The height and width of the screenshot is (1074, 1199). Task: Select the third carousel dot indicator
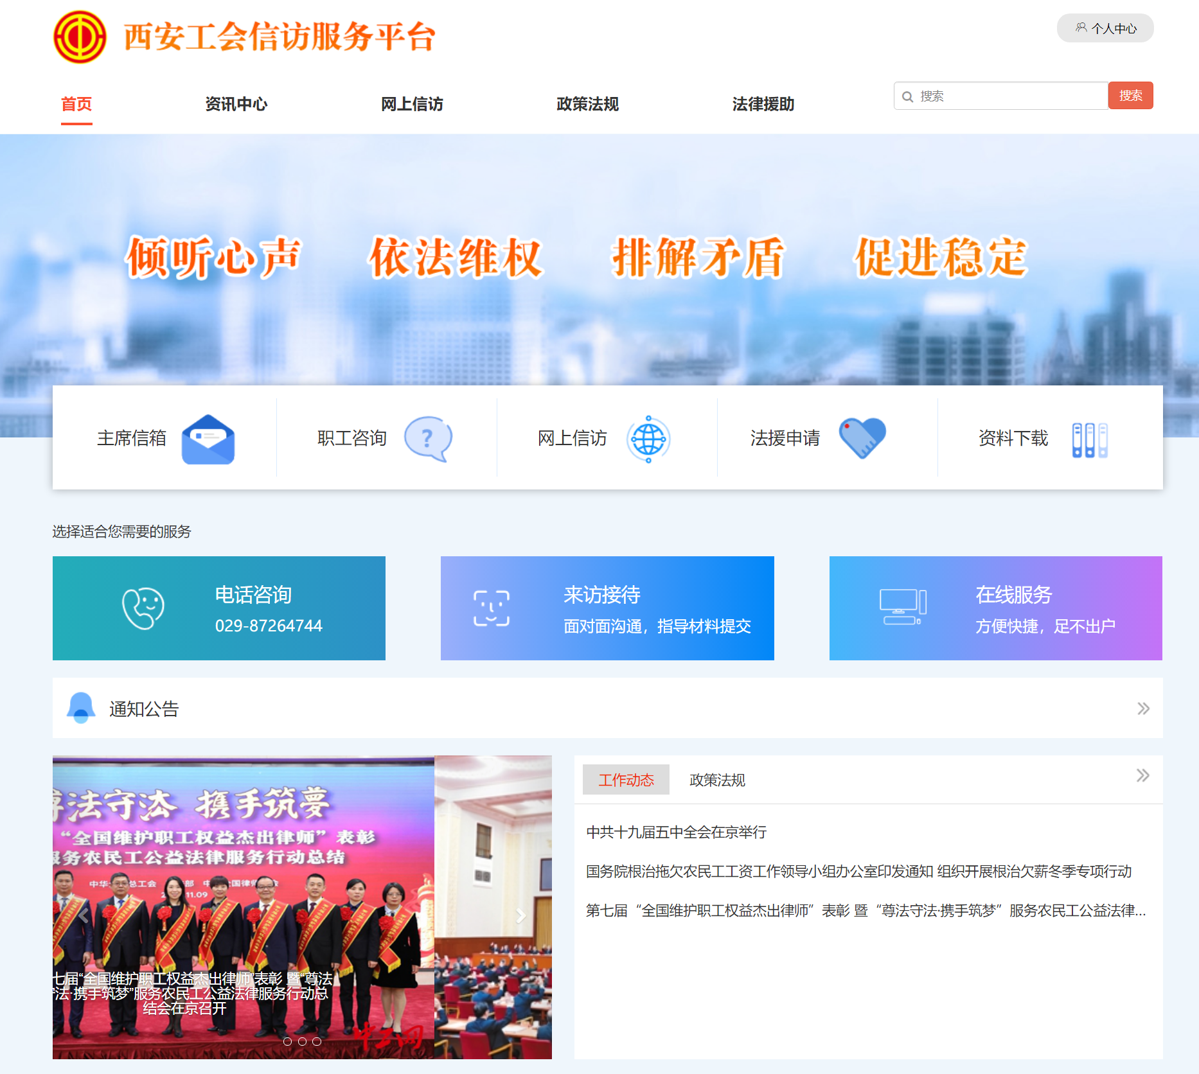tap(317, 1042)
